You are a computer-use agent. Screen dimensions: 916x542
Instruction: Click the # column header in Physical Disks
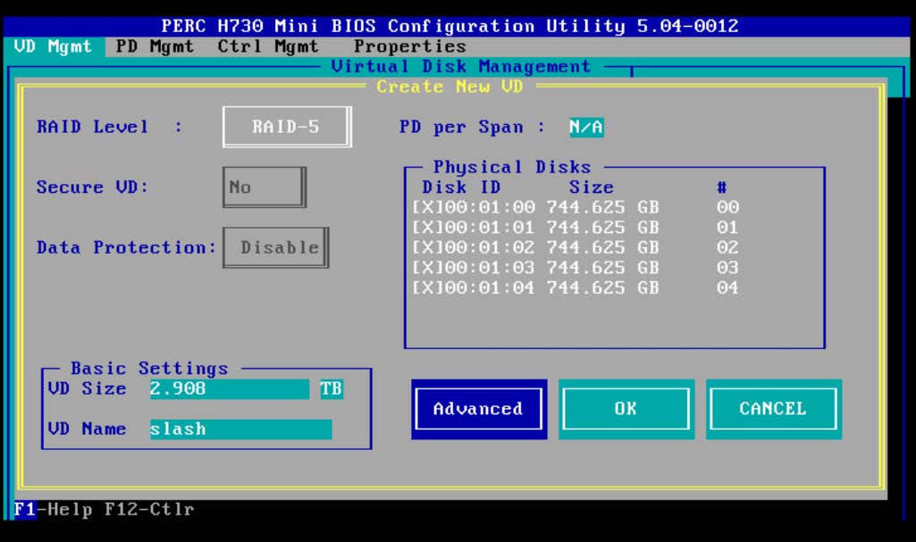[722, 188]
